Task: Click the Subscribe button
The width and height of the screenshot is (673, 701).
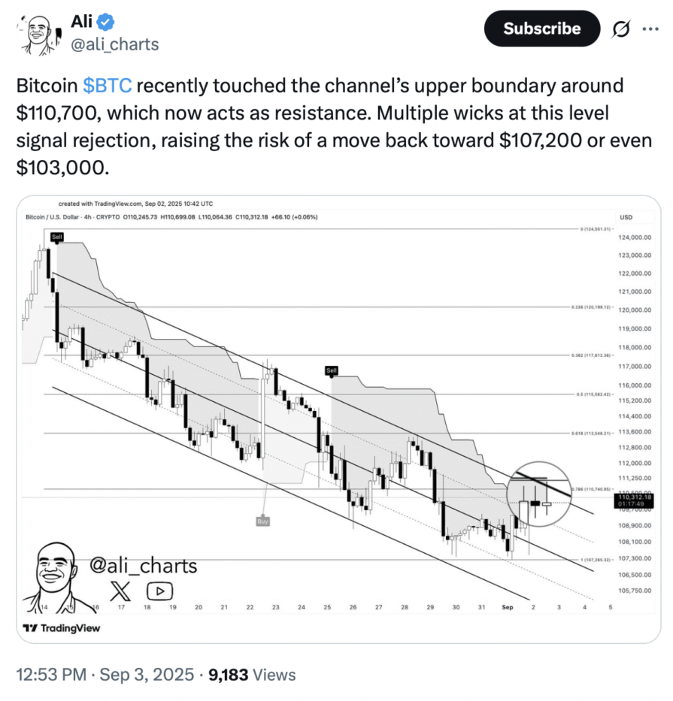Action: [x=542, y=29]
